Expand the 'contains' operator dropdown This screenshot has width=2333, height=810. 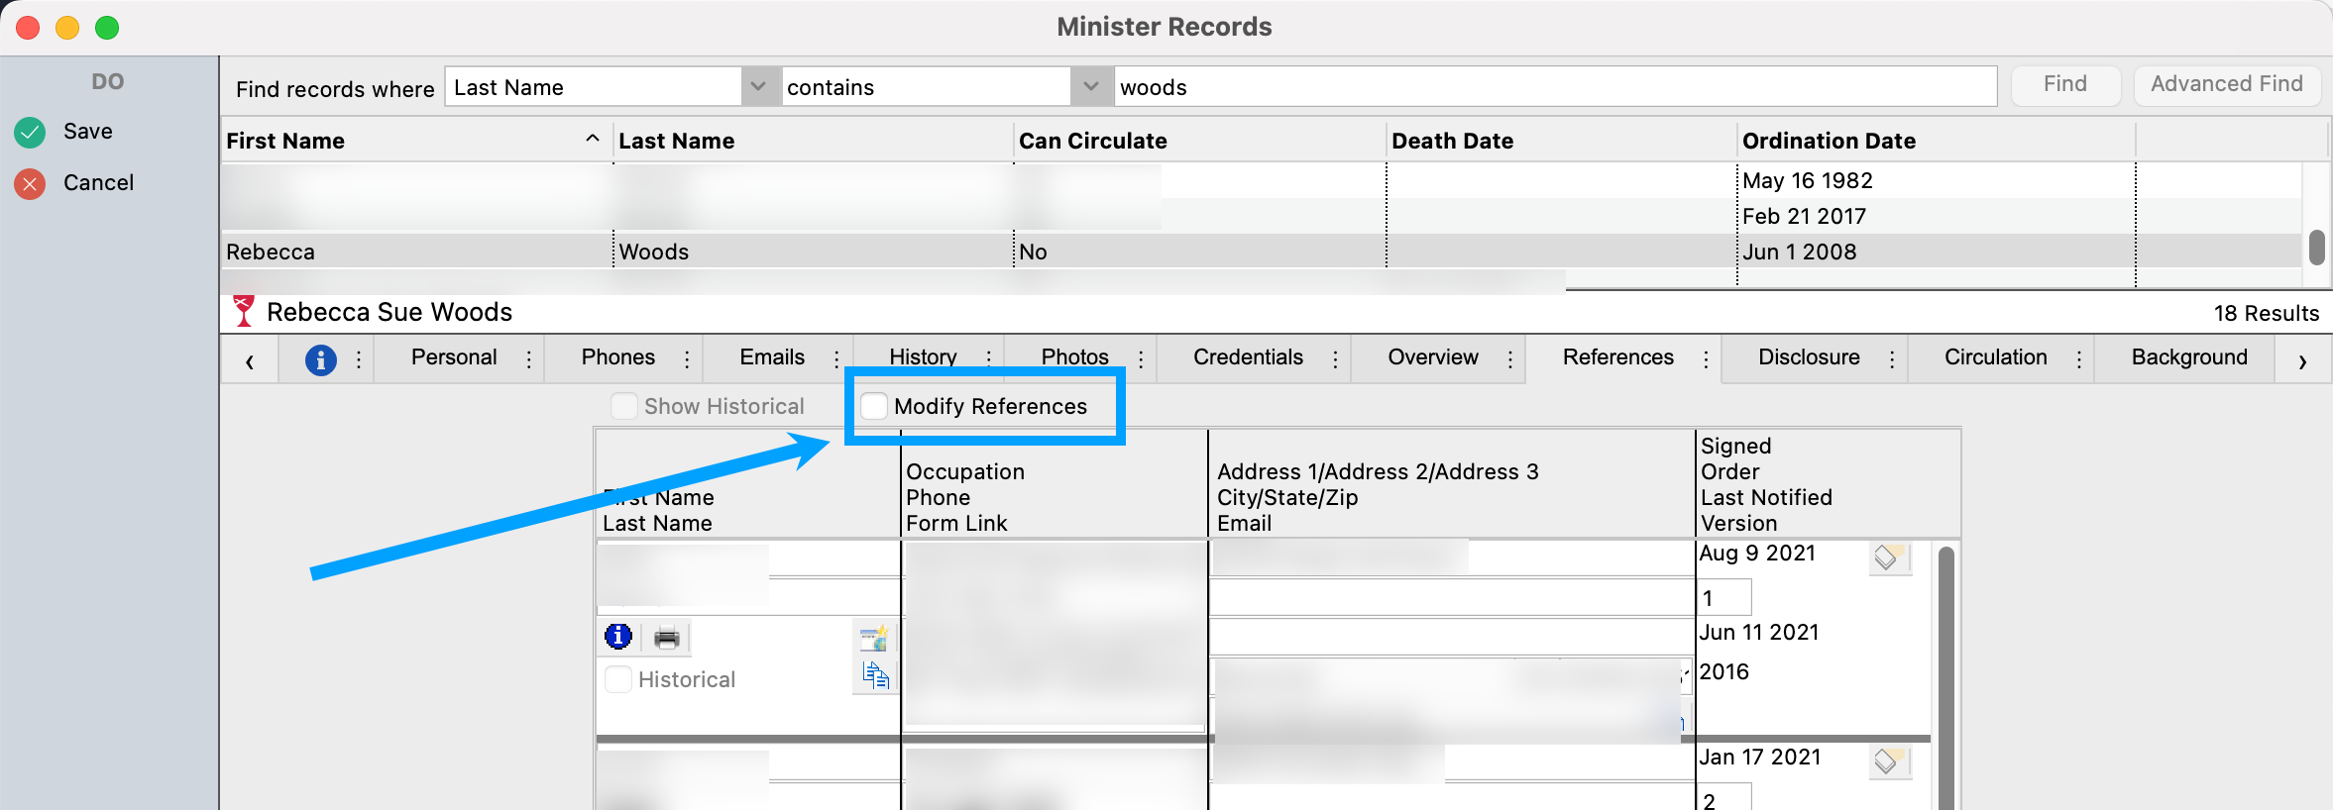1091,86
